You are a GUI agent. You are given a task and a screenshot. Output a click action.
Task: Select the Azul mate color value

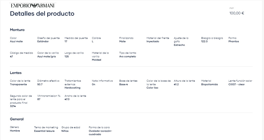coord(16,41)
